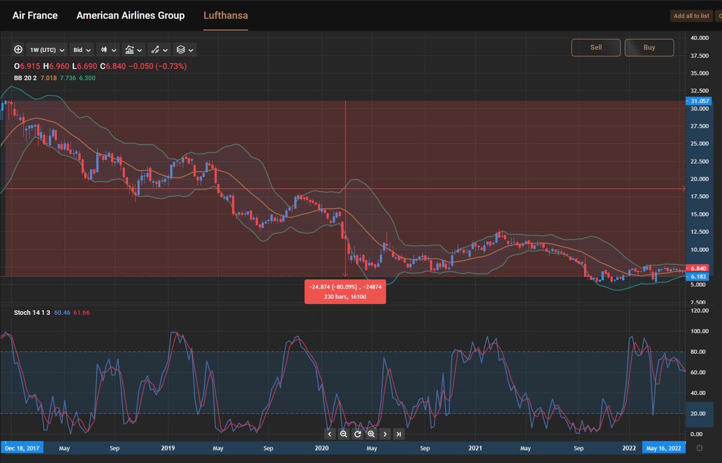The height and width of the screenshot is (463, 722).
Task: Click the red measurement result label -24.874
Action: tap(345, 292)
